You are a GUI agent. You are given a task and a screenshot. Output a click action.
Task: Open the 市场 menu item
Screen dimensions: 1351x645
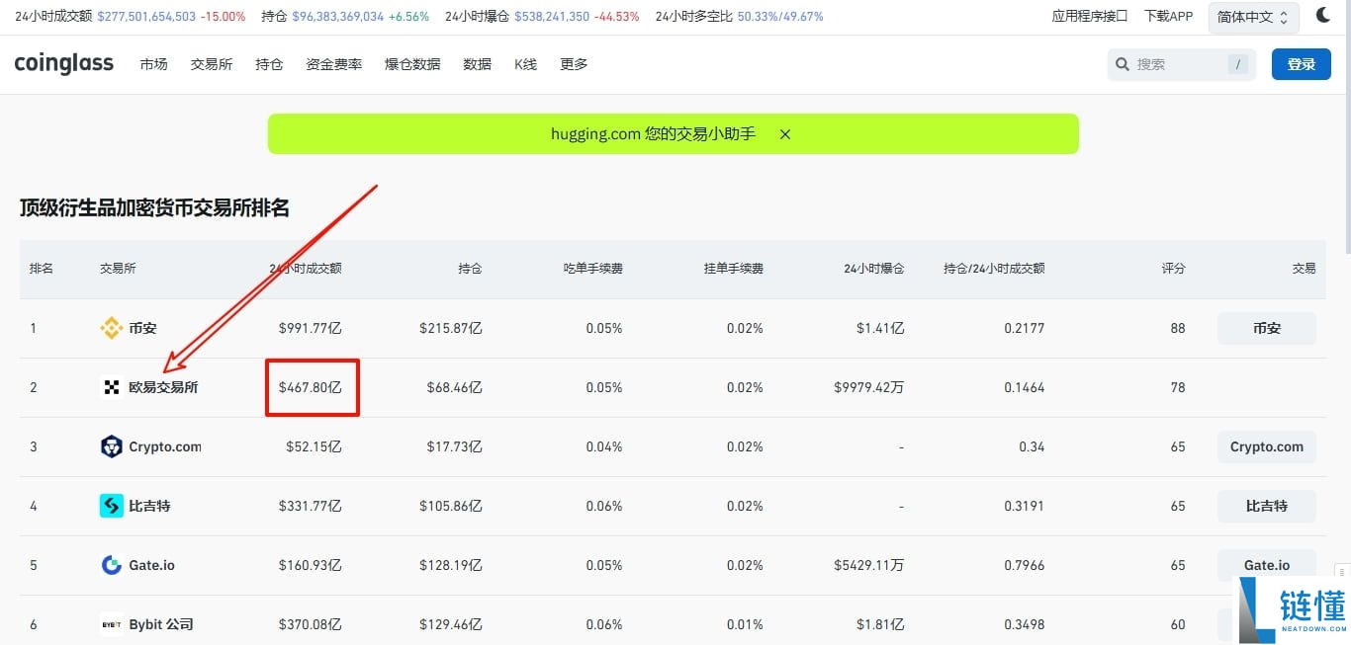[x=153, y=63]
